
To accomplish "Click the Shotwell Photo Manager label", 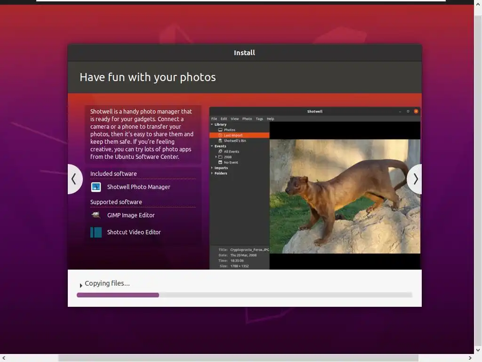I will pos(139,187).
